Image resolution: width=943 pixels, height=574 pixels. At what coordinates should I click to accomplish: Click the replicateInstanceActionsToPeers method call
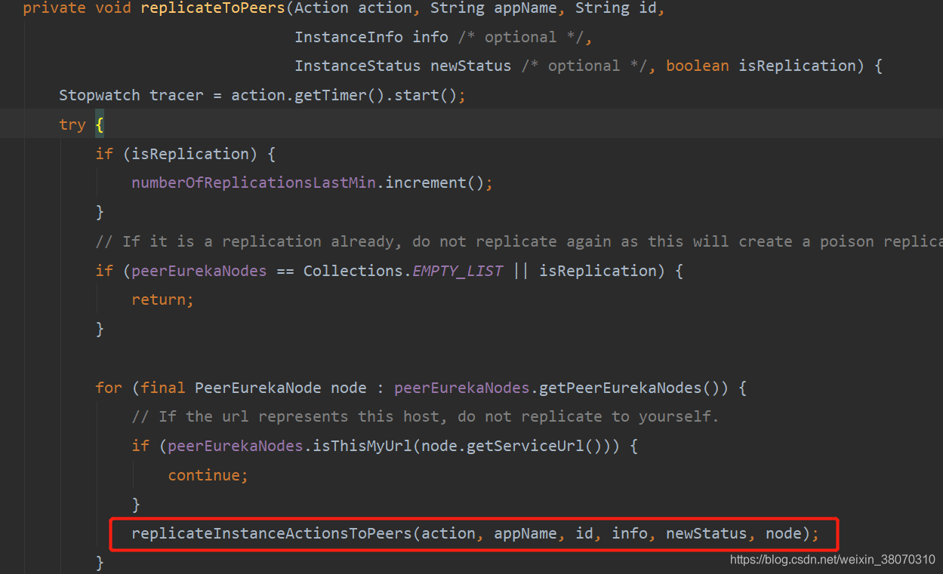tap(272, 533)
